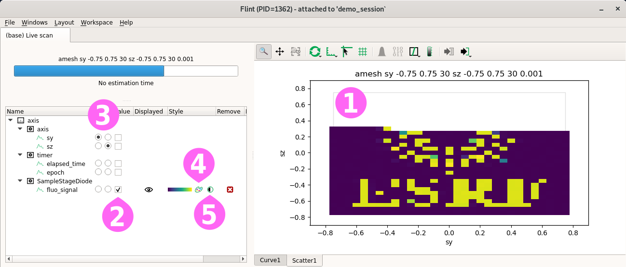Click the Remove column header

pyautogui.click(x=230, y=111)
